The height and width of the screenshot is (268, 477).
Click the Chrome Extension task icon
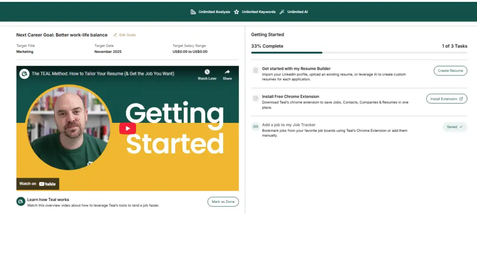coord(255,99)
